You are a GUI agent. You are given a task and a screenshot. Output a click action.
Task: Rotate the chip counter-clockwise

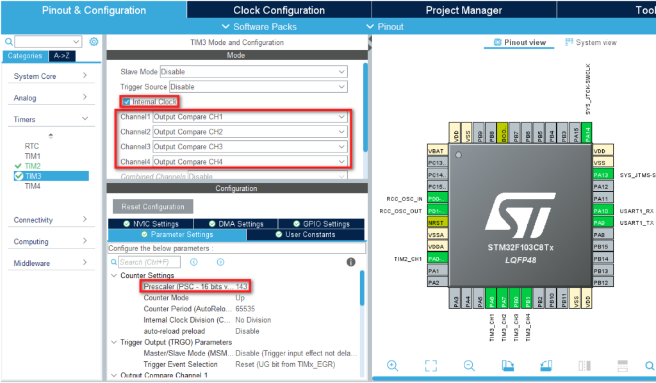(x=546, y=366)
